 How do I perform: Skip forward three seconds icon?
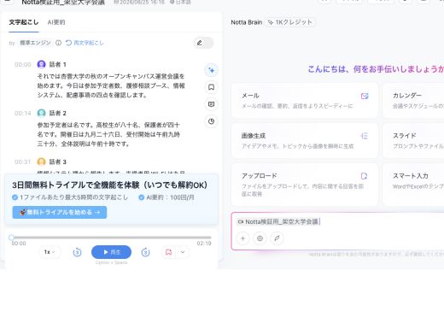tap(145, 252)
